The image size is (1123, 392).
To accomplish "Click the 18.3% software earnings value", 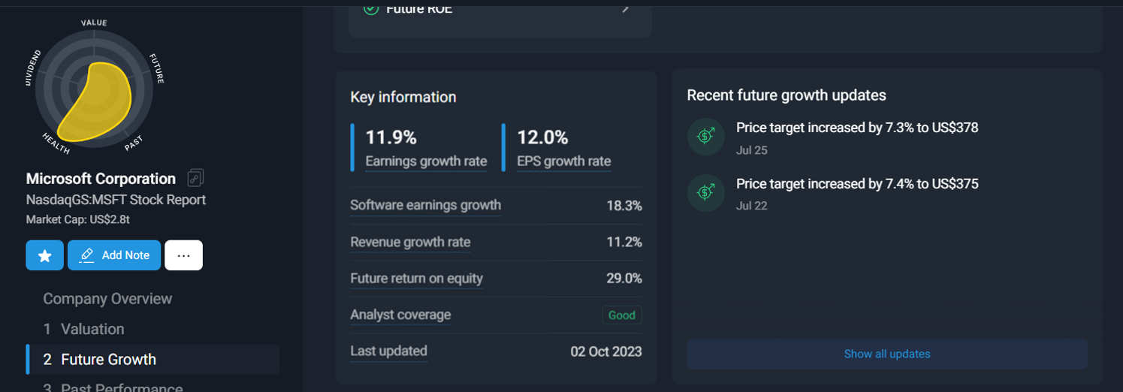I will coord(624,206).
